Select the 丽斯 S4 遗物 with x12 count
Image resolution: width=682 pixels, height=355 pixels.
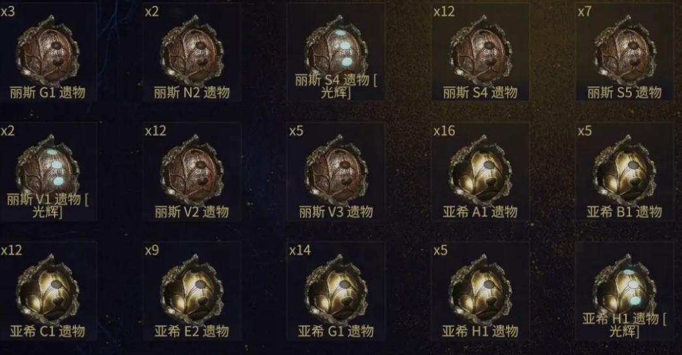tap(480, 50)
